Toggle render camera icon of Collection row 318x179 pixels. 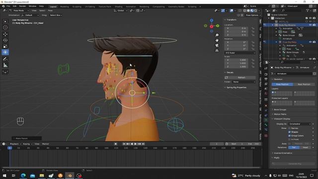(x=314, y=18)
